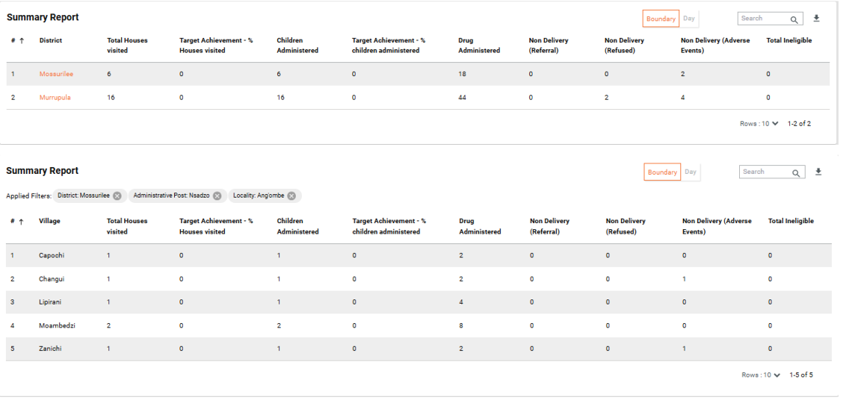Image resolution: width=846 pixels, height=400 pixels.
Task: Focus the top report search field
Action: (x=762, y=19)
